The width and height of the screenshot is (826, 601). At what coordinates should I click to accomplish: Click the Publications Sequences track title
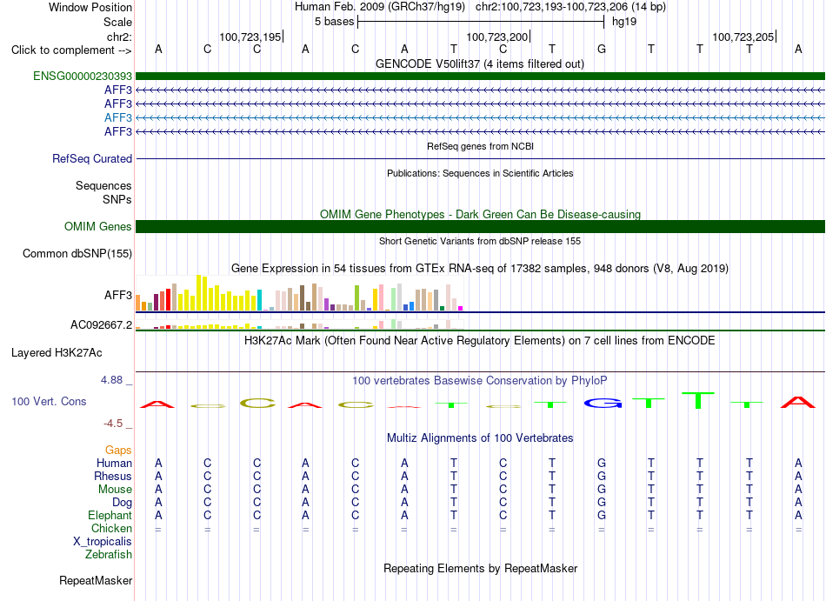[x=480, y=173]
